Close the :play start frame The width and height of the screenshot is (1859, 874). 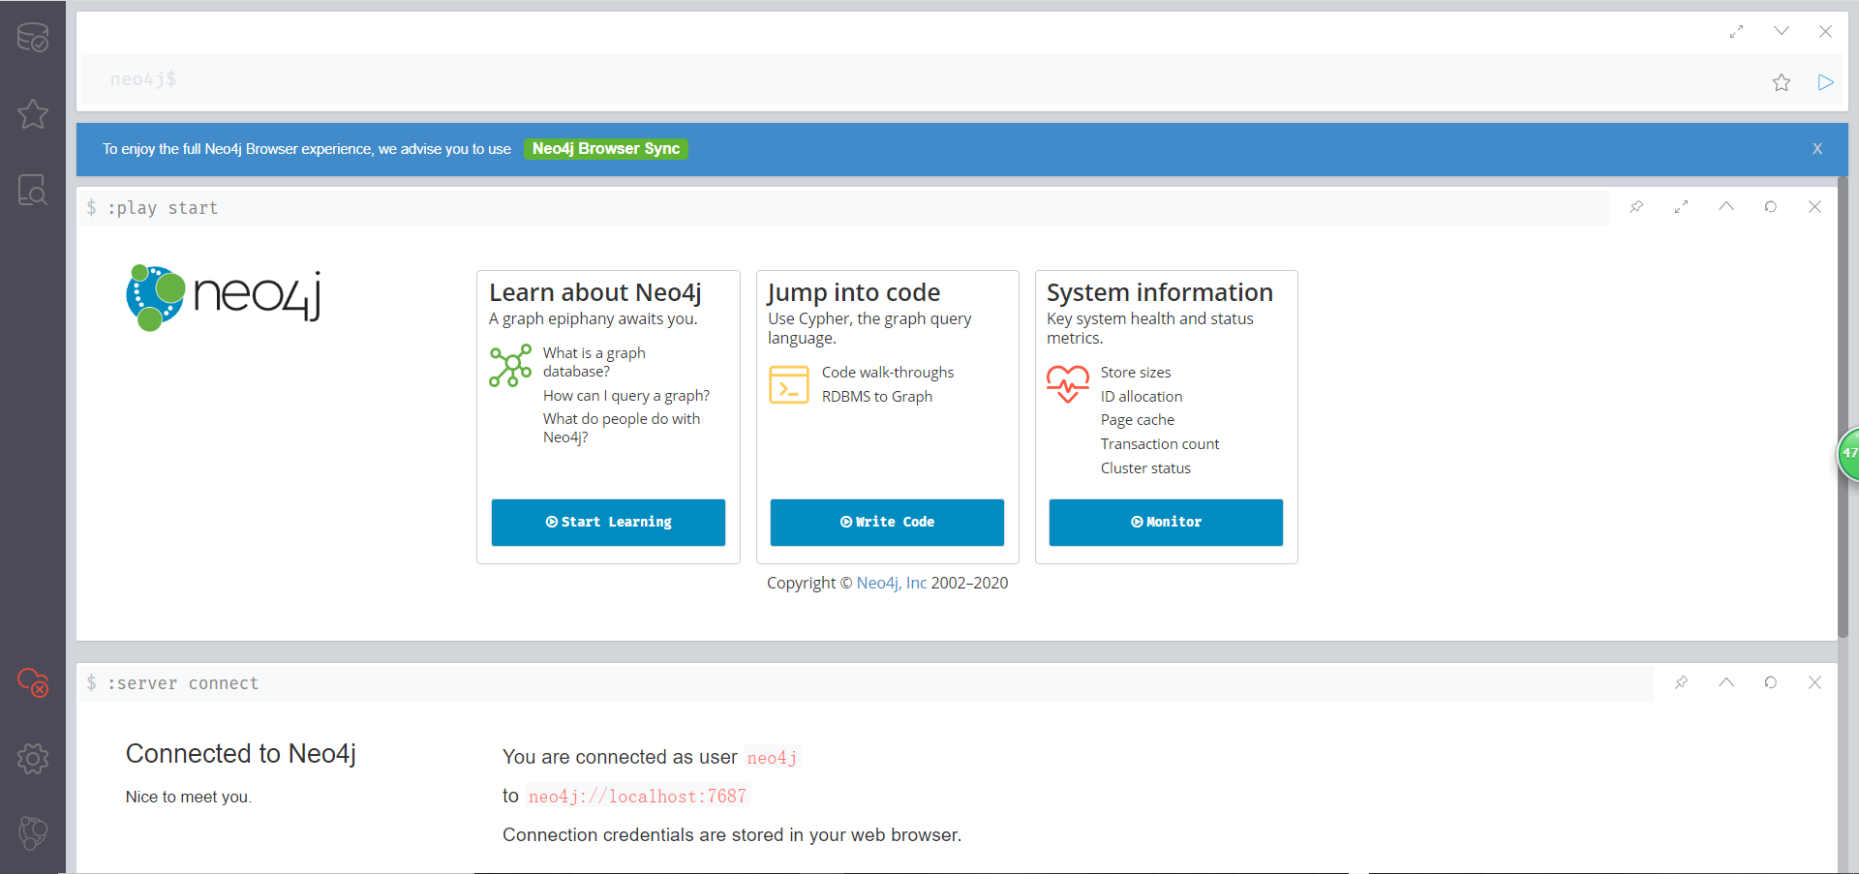[x=1814, y=207]
